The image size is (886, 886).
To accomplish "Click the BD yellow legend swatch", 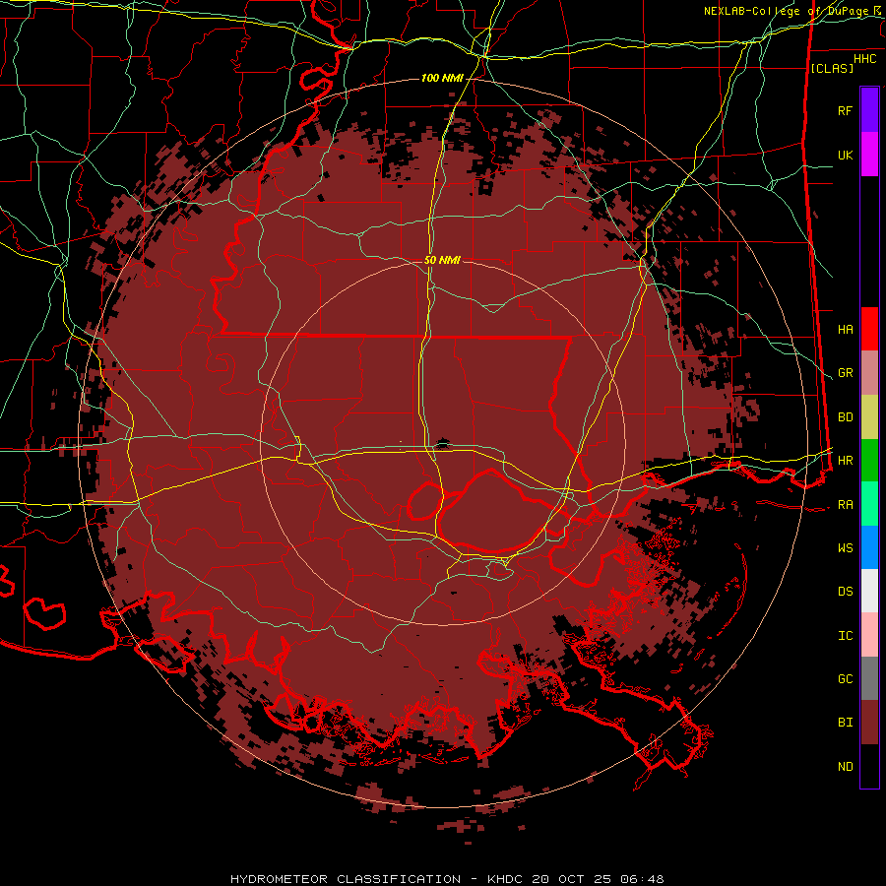I will [869, 416].
